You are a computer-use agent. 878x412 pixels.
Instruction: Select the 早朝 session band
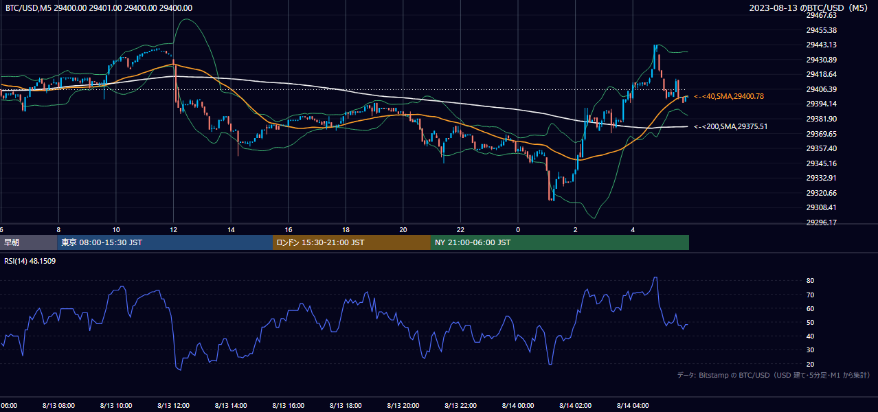[x=28, y=242]
